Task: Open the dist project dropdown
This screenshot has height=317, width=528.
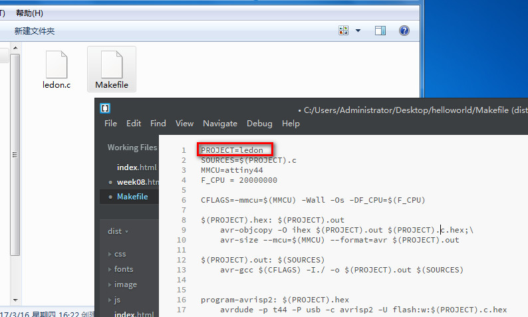Action: click(x=118, y=231)
